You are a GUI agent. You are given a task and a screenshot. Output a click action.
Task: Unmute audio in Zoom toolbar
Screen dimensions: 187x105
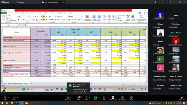pos(5,98)
